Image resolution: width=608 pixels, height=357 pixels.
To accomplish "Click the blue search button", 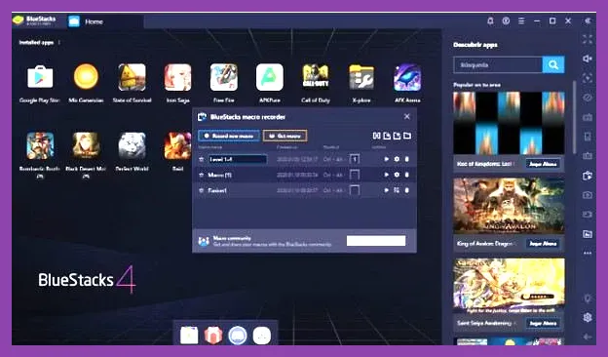I will pyautogui.click(x=553, y=64).
